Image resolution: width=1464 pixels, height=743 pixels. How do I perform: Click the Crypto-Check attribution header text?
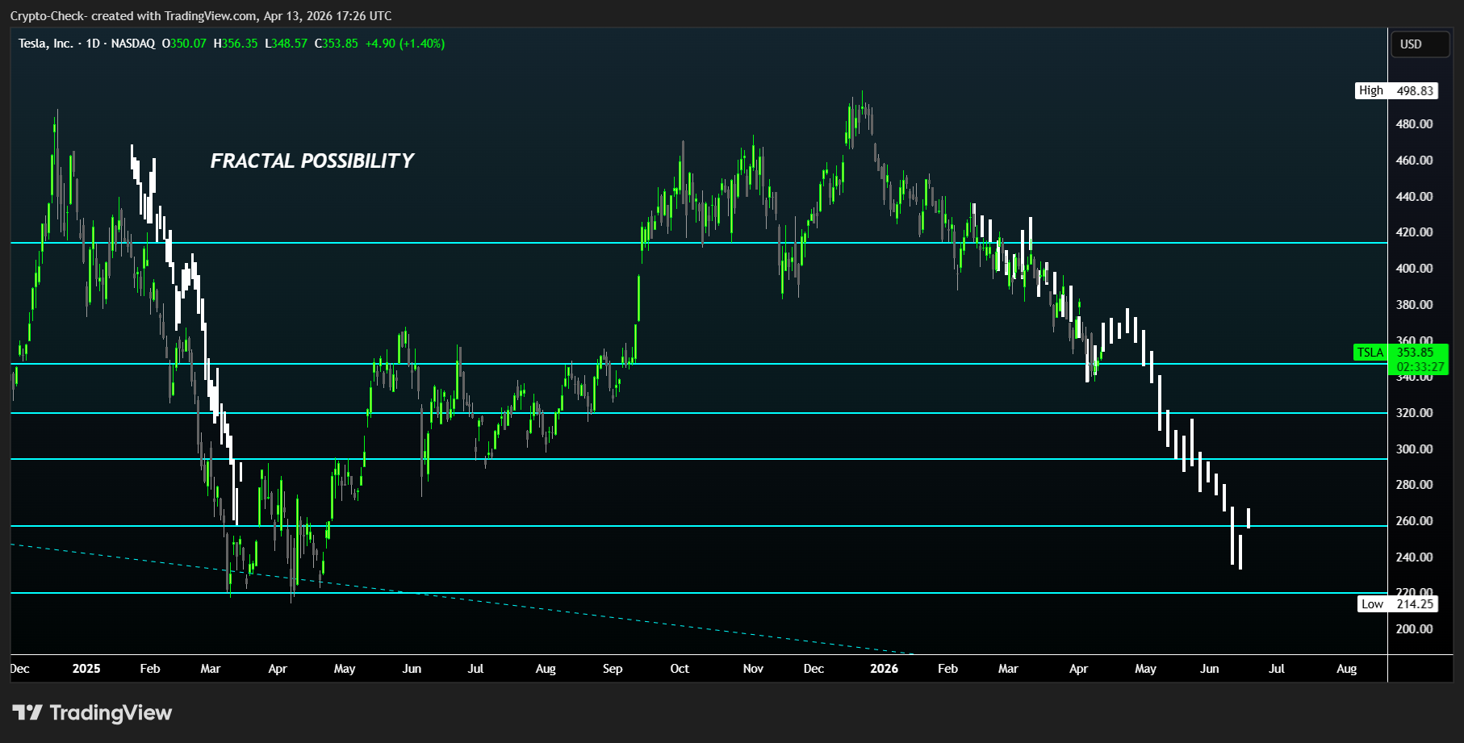point(201,16)
